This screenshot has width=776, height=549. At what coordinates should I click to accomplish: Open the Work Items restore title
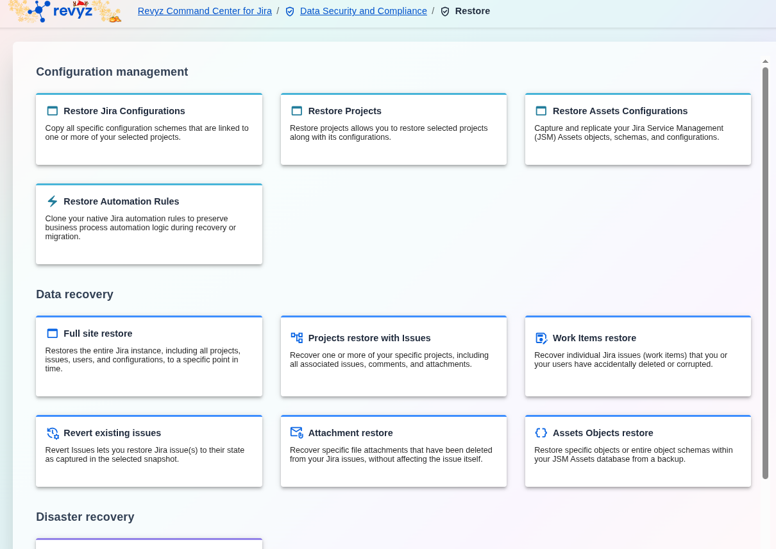[x=594, y=338]
